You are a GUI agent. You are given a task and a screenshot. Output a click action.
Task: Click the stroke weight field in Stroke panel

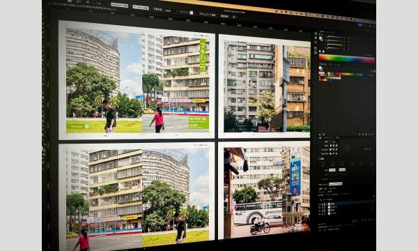tap(332, 142)
